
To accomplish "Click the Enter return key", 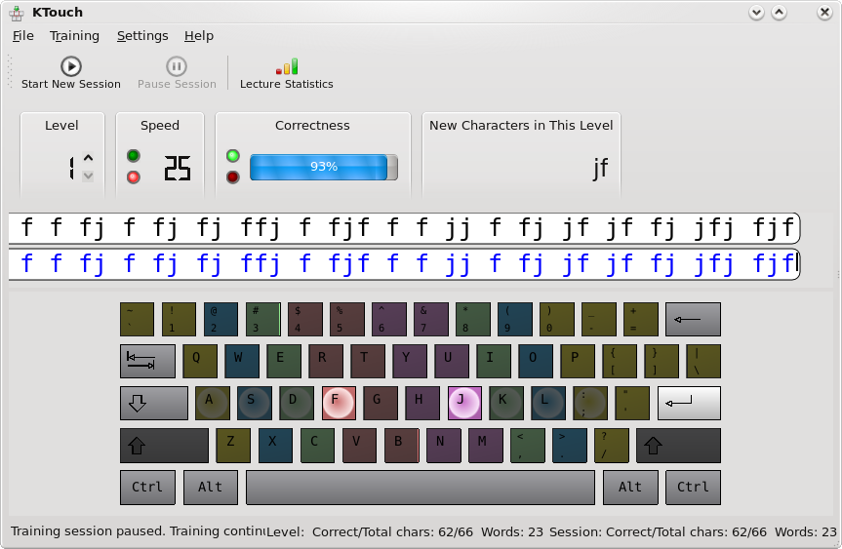I will [689, 403].
